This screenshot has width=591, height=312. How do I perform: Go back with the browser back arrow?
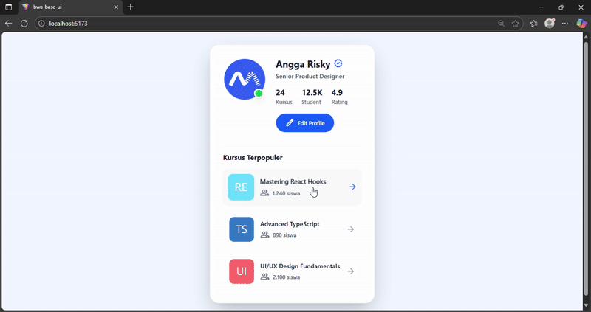[9, 24]
